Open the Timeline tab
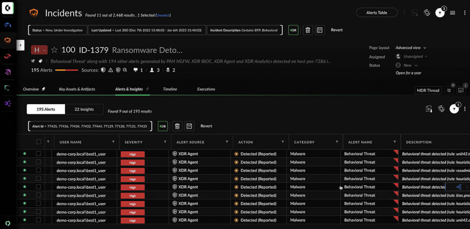 tap(170, 89)
